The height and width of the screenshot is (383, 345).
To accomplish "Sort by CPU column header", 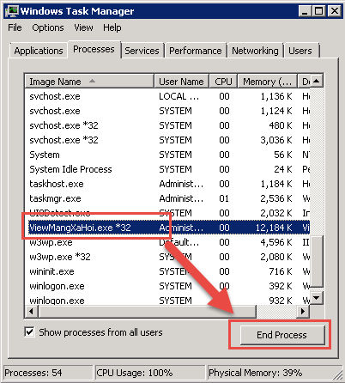I will click(223, 82).
